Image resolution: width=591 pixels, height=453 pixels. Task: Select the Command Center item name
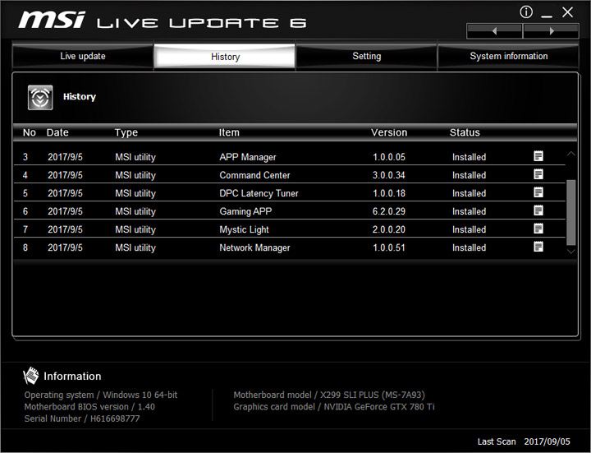tap(254, 175)
